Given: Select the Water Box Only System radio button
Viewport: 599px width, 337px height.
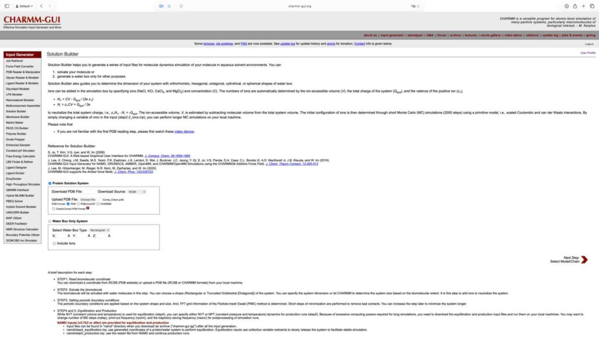Looking at the screenshot, I should [x=50, y=221].
